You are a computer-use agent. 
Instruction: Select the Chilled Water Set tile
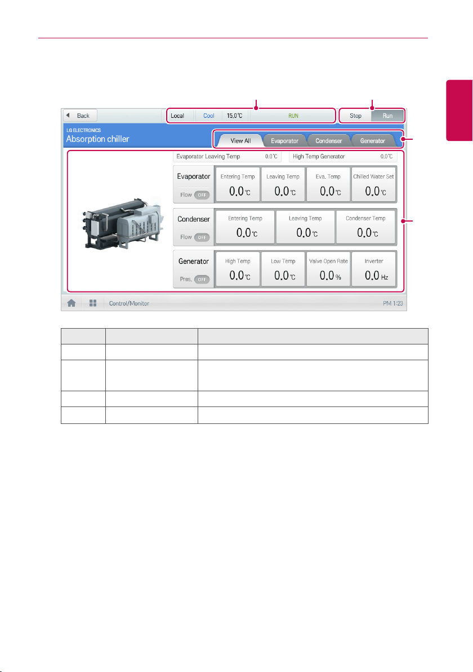tap(374, 185)
